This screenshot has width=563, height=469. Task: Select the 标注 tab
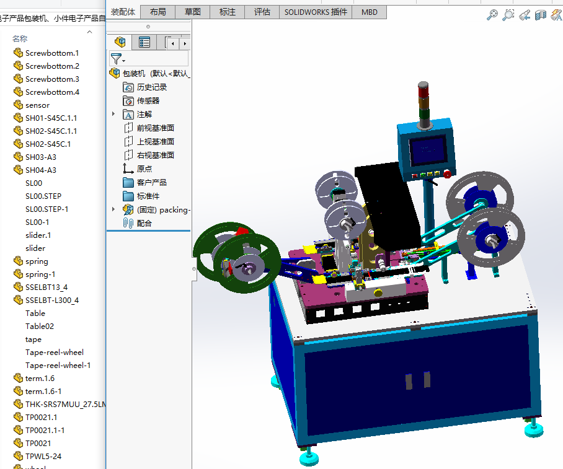point(228,12)
